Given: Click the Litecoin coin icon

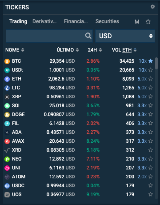Looking at the screenshot, I should 7,88.
